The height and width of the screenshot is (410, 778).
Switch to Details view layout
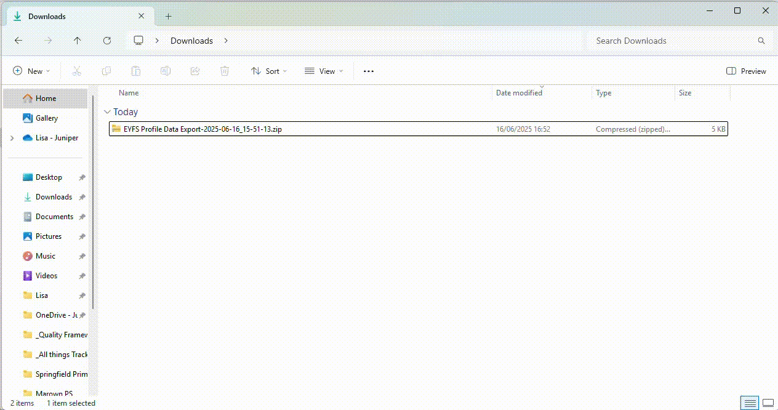[750, 403]
